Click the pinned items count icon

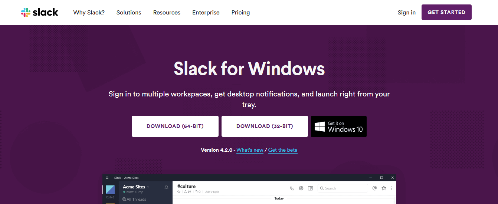(198, 192)
